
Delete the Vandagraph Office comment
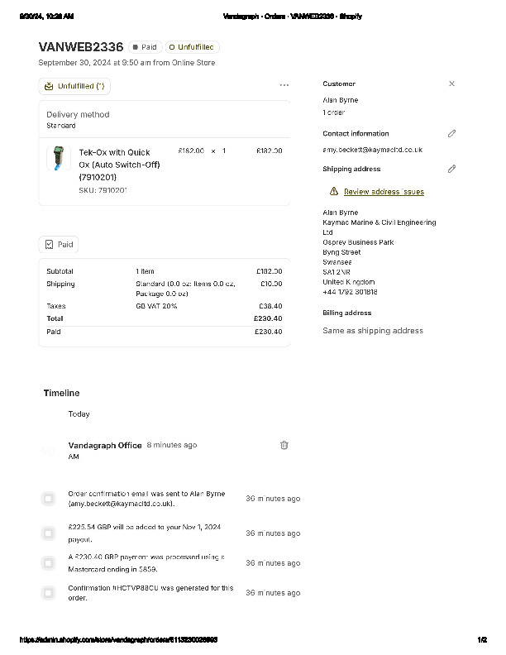(x=284, y=445)
